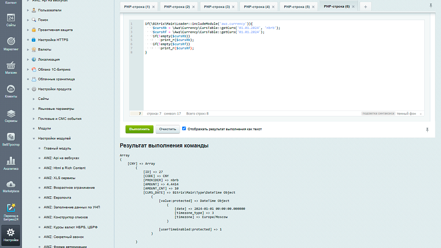The image size is (441, 248).
Task: Collapse the Настройки модулей tree node
Action: [x=34, y=138]
